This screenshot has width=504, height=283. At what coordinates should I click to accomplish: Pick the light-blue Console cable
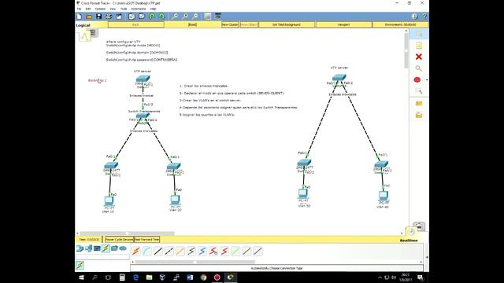click(147, 251)
